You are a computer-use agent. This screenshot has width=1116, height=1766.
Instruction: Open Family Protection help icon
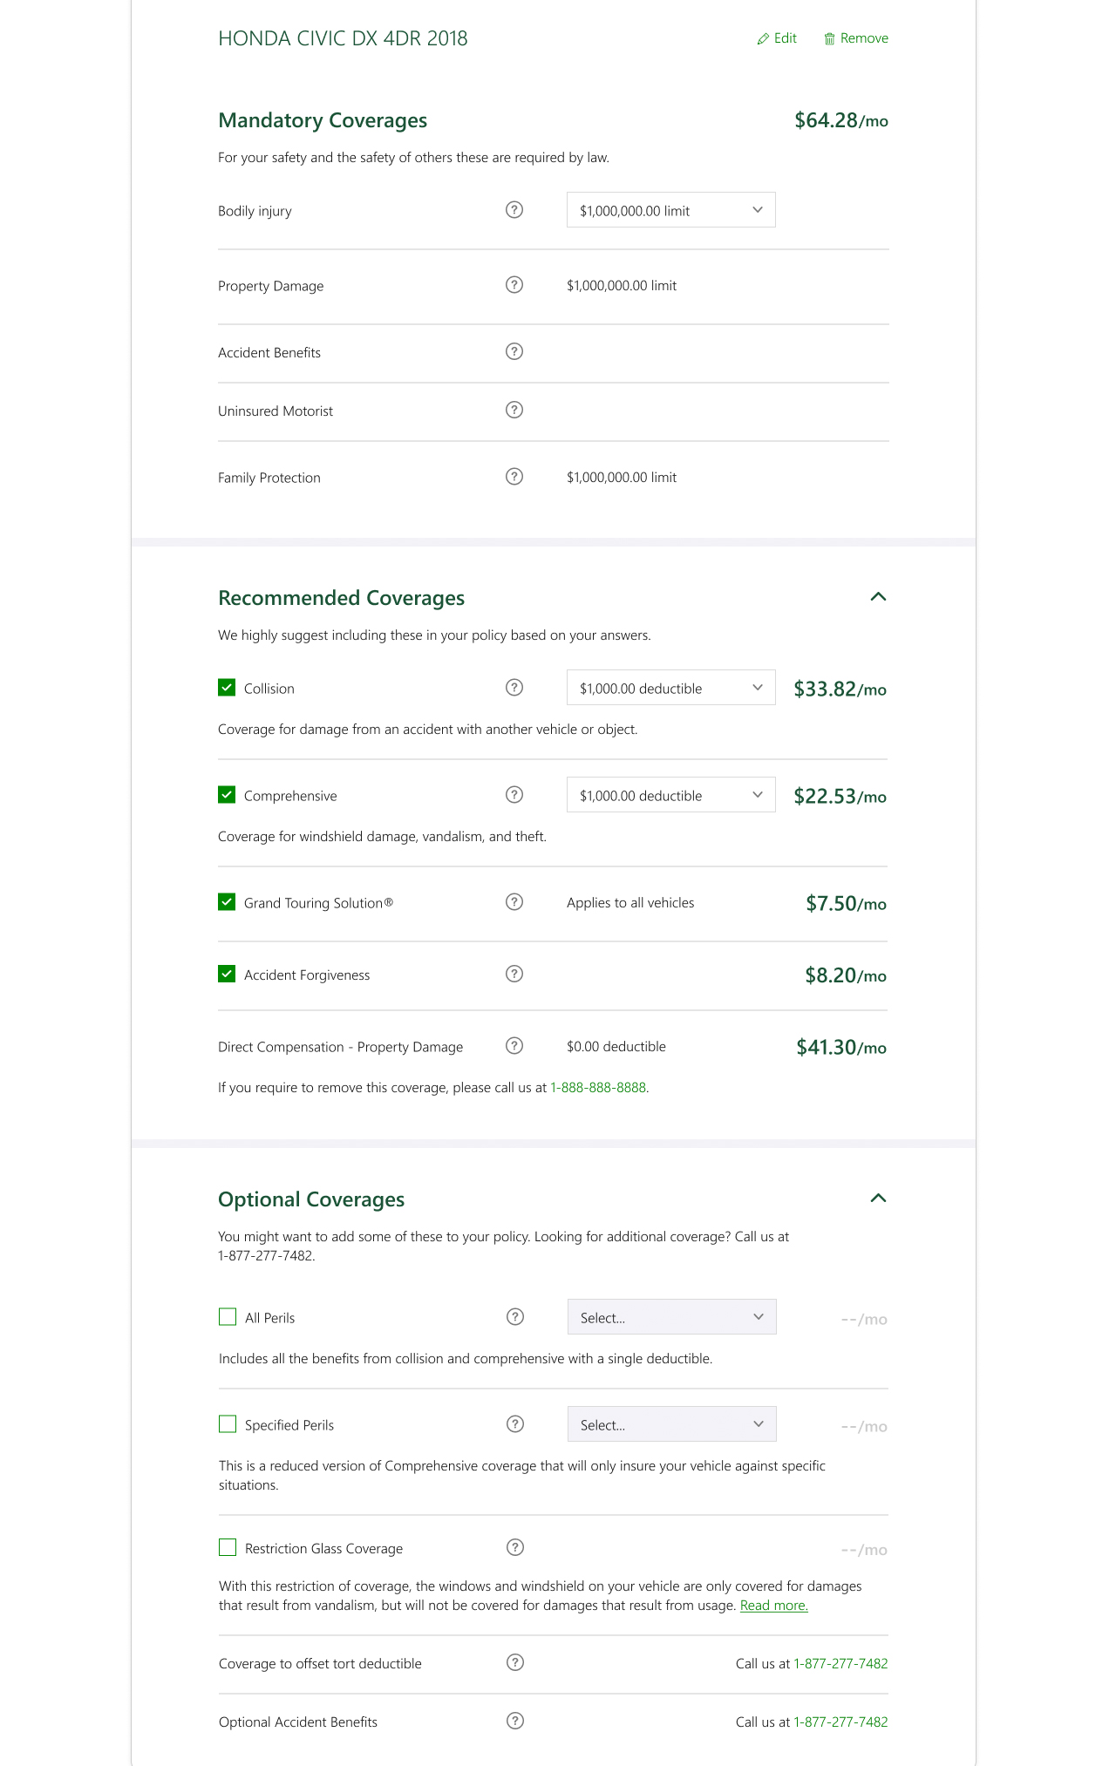point(514,477)
